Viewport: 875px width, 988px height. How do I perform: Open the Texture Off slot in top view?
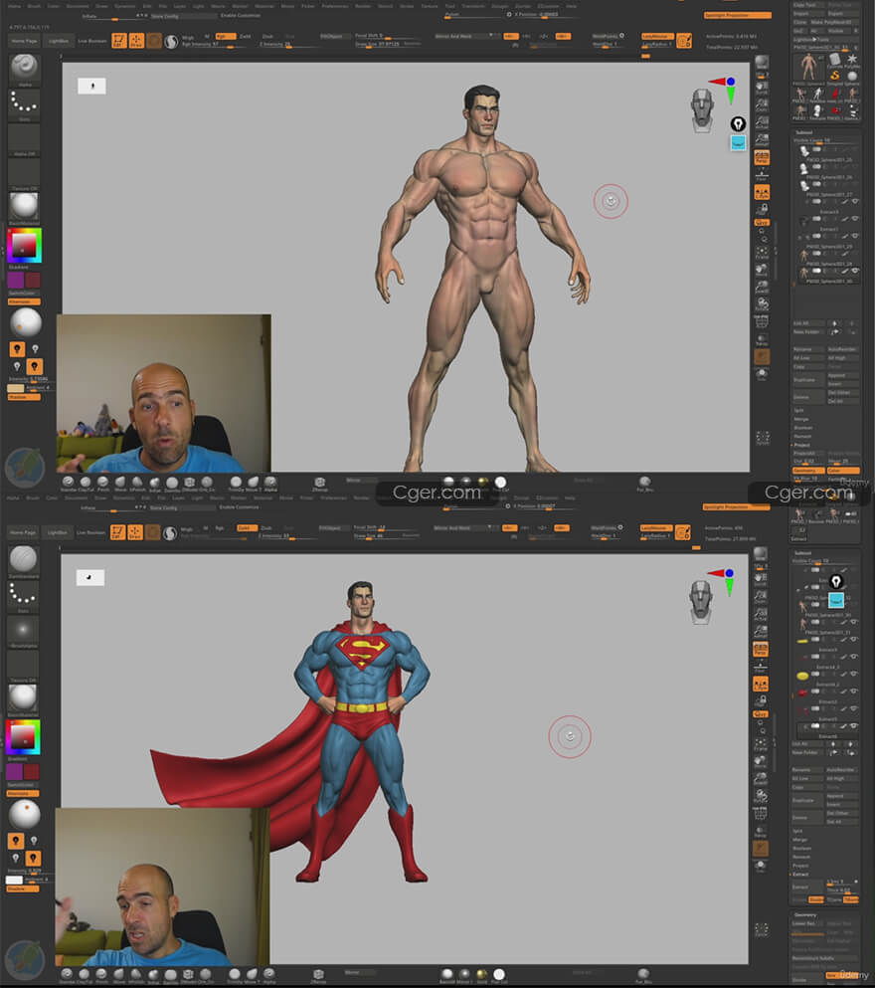click(25, 172)
